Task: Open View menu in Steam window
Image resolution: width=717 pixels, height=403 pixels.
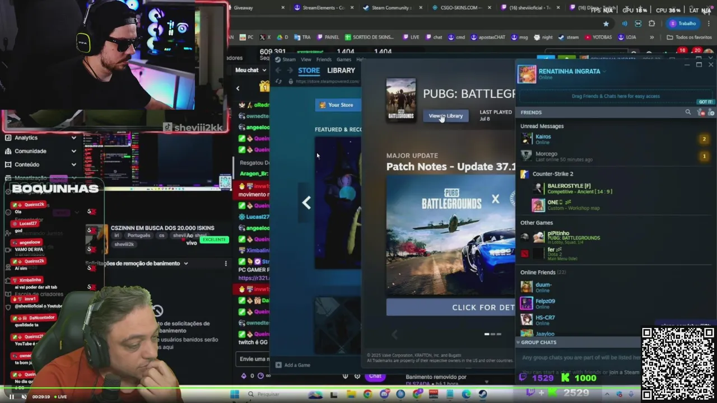Action: pyautogui.click(x=306, y=59)
